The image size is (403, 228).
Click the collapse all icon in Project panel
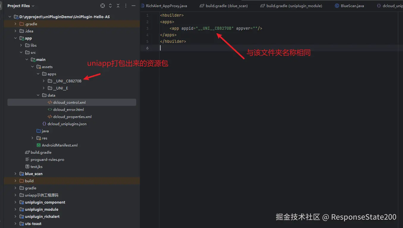(x=118, y=6)
